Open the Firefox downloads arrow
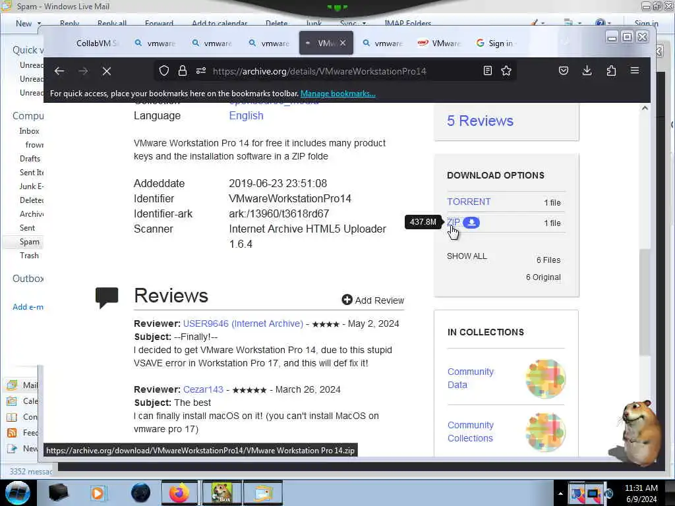Image resolution: width=675 pixels, height=506 pixels. pos(587,70)
